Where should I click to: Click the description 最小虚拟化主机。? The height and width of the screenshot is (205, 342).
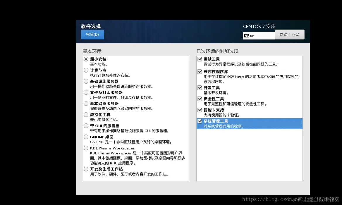pos(104,120)
